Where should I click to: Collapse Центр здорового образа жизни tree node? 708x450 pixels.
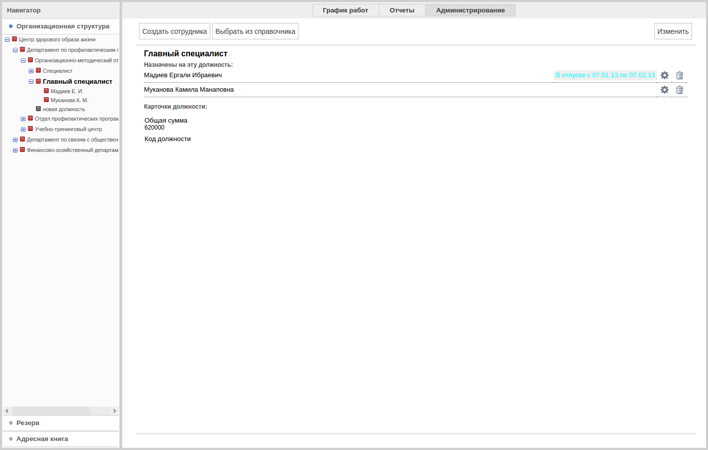pyautogui.click(x=7, y=40)
